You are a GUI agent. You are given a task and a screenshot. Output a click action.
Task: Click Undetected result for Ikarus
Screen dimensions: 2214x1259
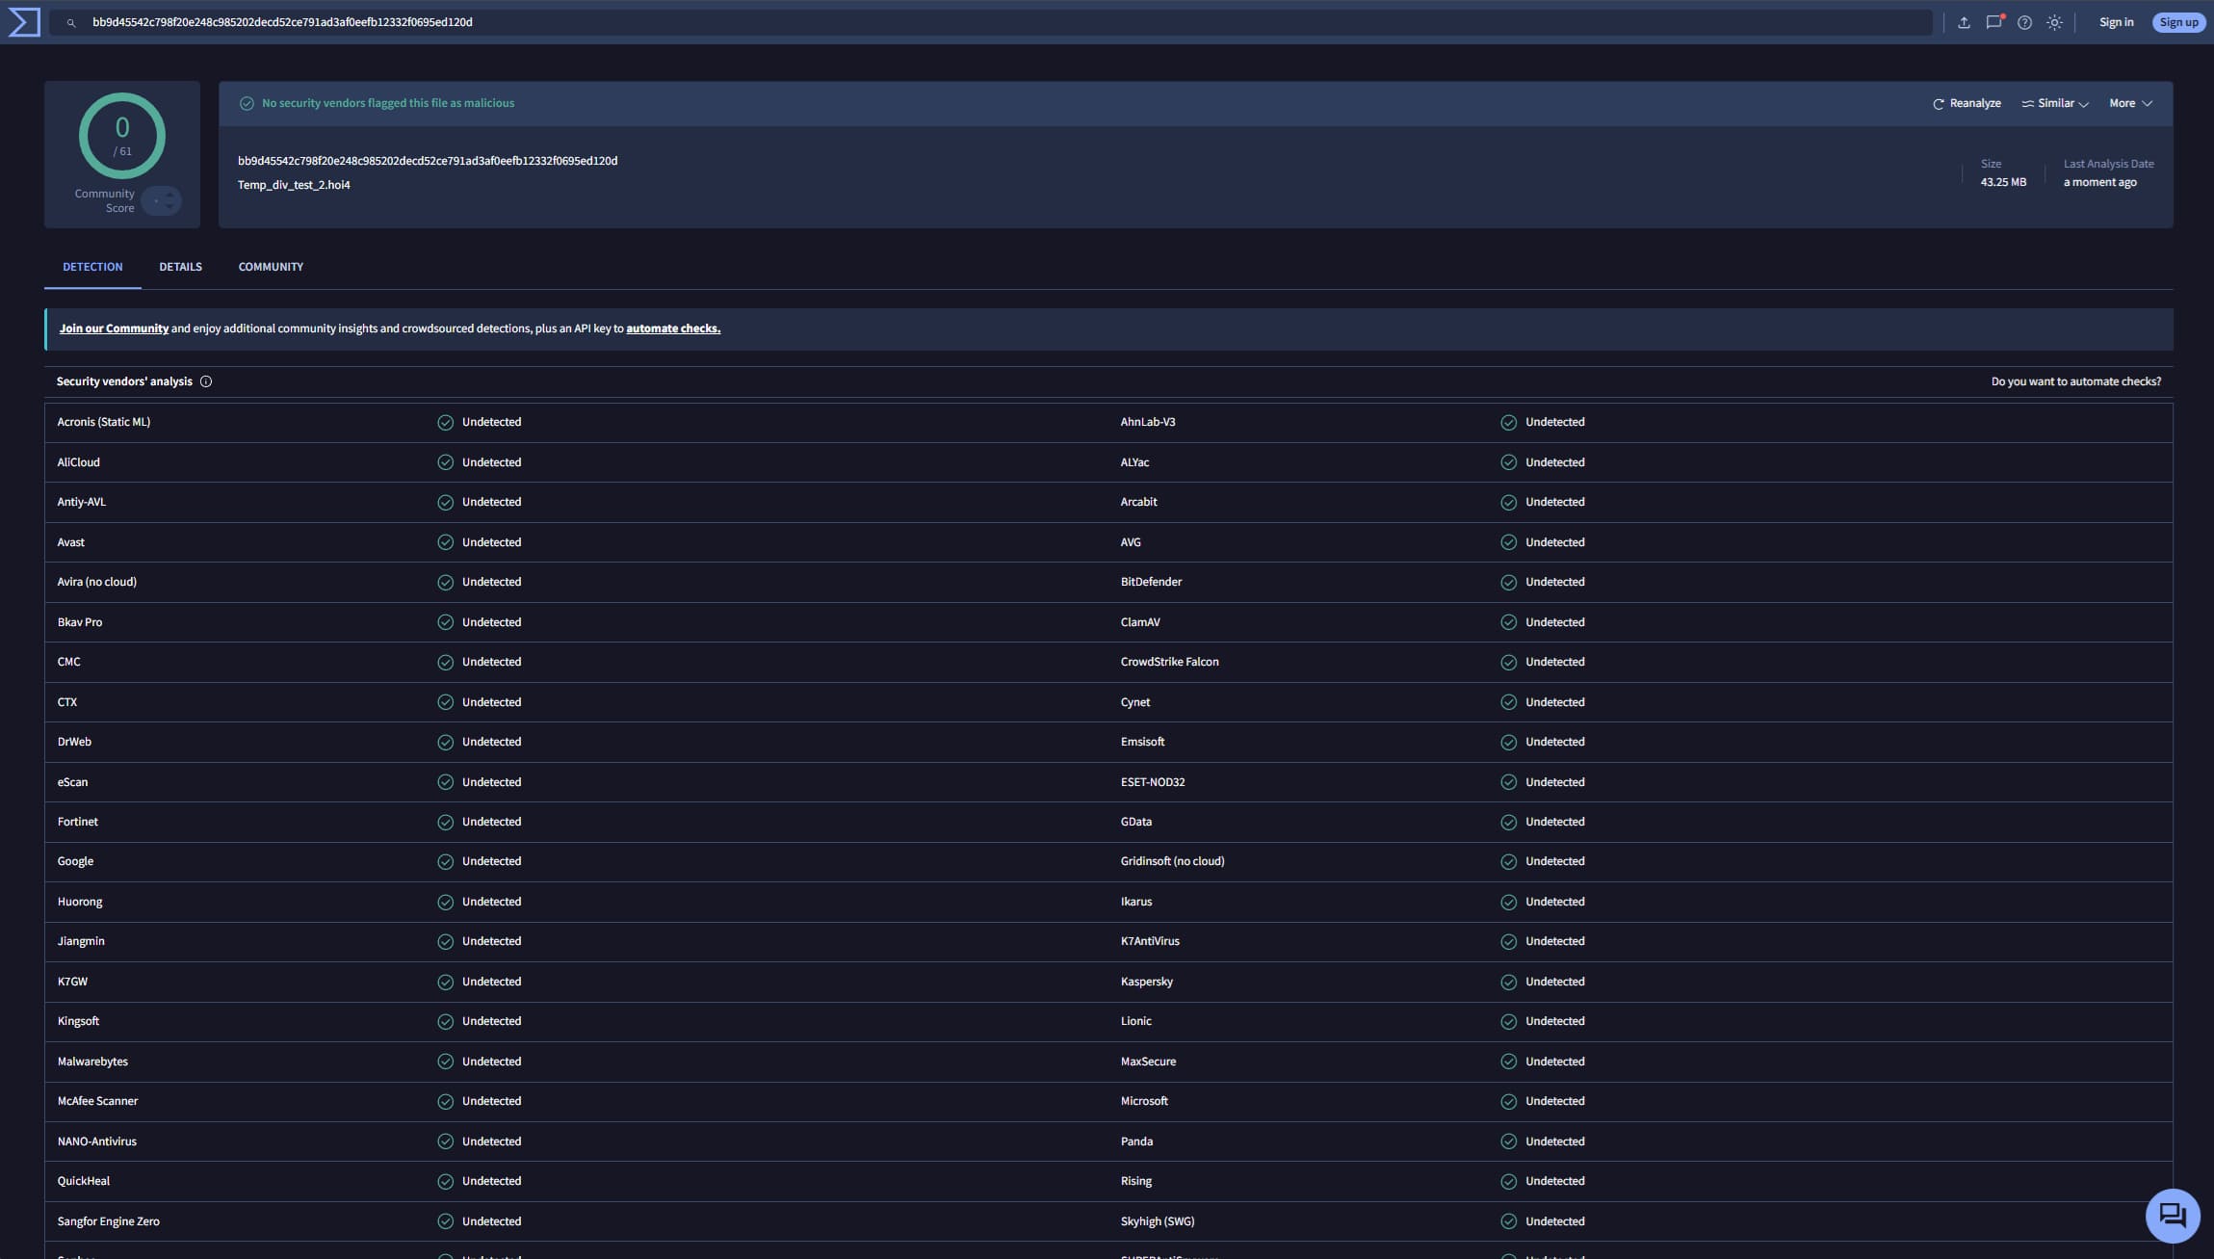point(1554,902)
